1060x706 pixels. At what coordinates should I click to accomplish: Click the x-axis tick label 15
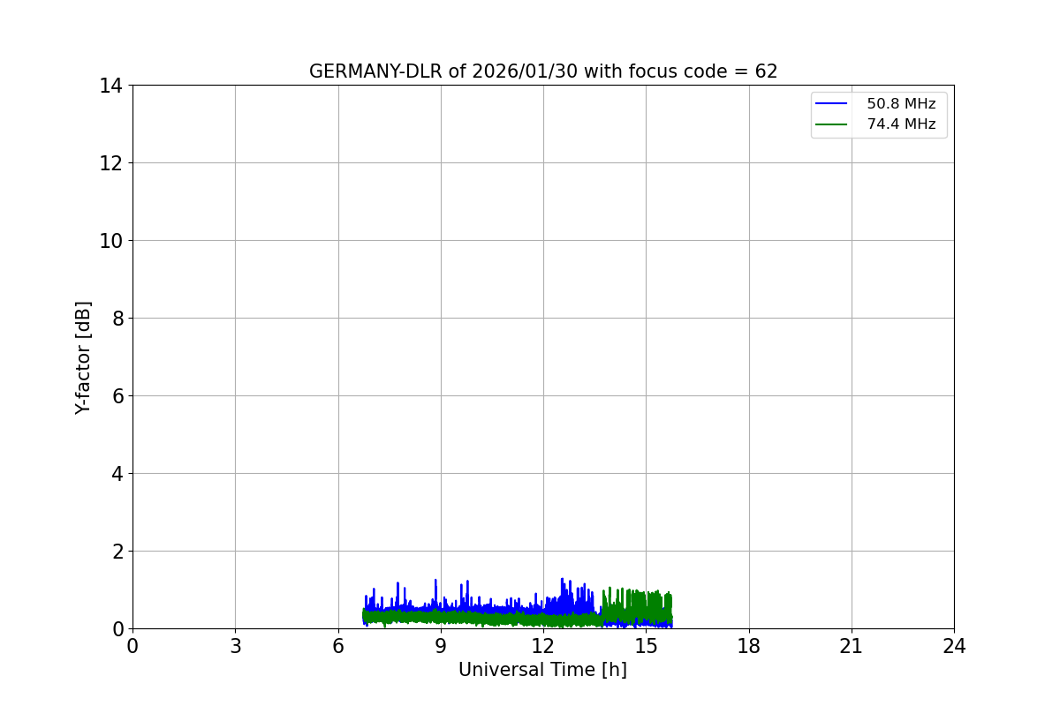tap(646, 646)
